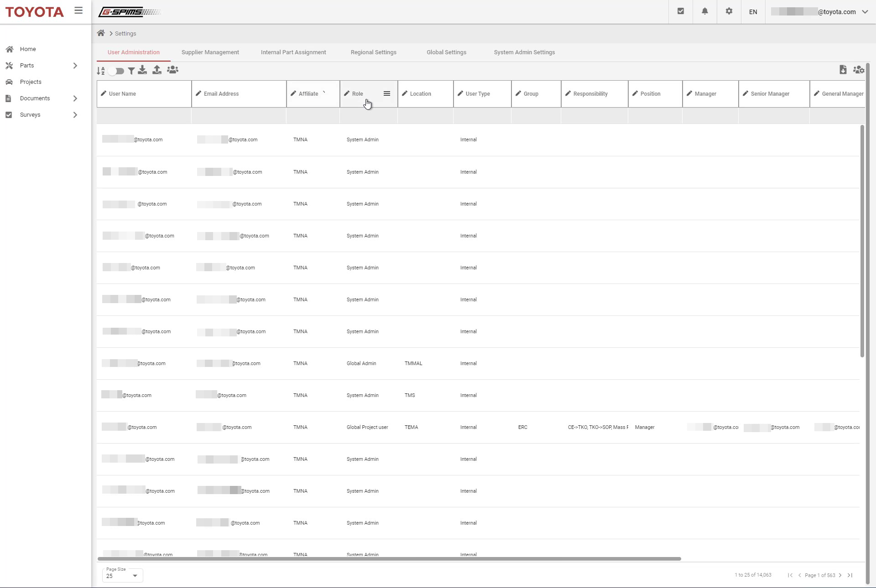The image size is (876, 588).
Task: Open the user group icon
Action: (x=172, y=70)
